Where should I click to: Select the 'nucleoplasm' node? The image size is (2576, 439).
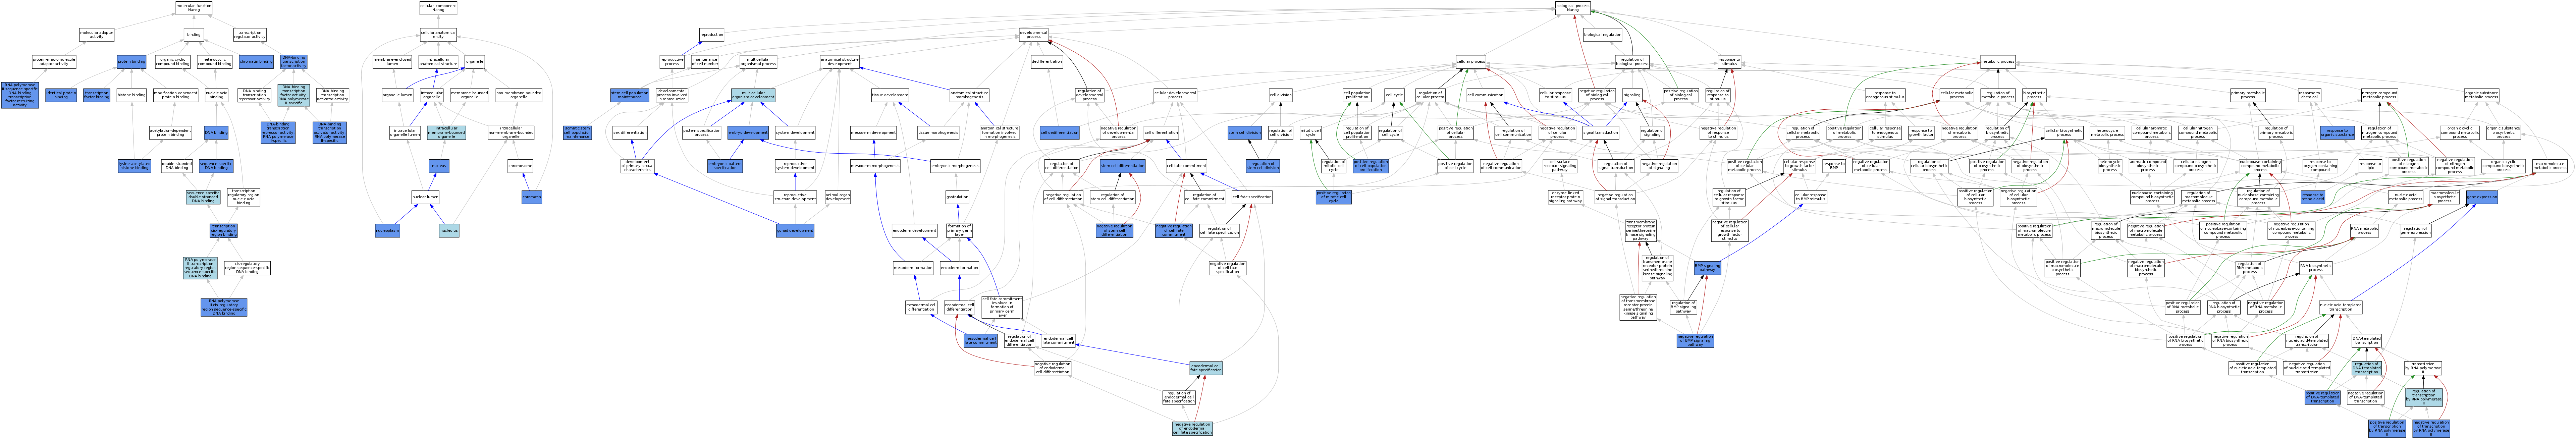coord(387,231)
